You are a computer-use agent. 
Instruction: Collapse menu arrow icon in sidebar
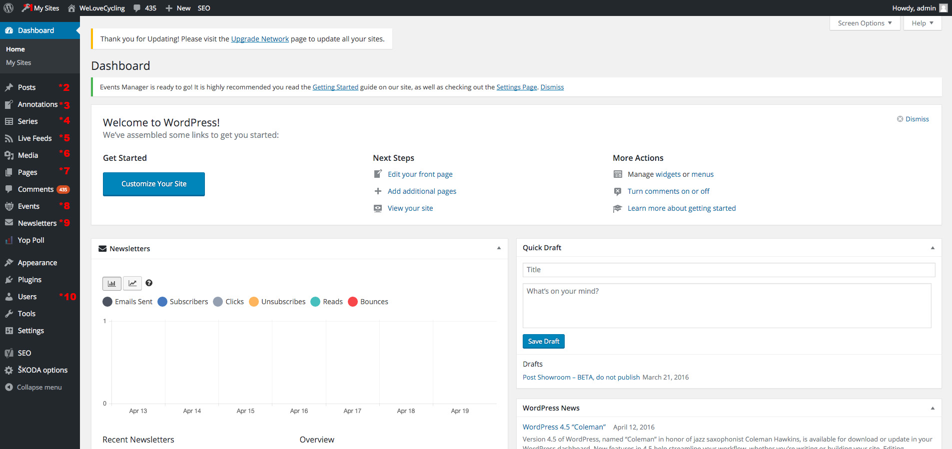pyautogui.click(x=9, y=387)
